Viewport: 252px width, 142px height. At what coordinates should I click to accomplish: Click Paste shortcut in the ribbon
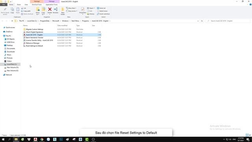(x=27, y=14)
